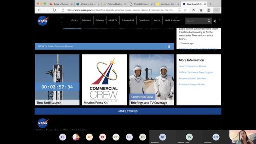Reload the page with the refresh icon
Screen dimensions: 256x144
pos(54,10)
